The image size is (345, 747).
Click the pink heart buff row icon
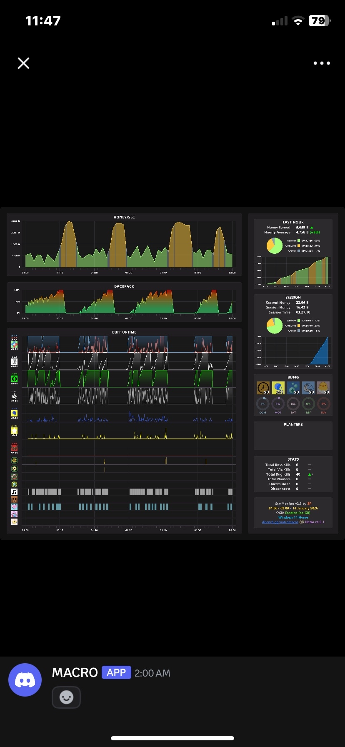pyautogui.click(x=14, y=507)
